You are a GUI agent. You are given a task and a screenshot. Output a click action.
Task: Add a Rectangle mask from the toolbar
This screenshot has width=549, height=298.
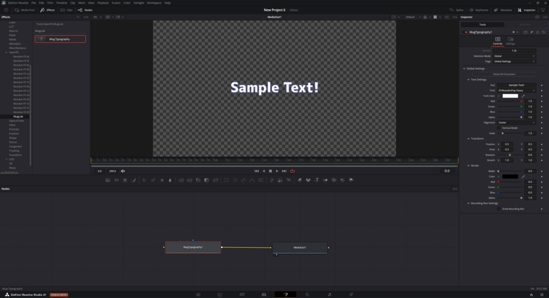click(x=226, y=180)
